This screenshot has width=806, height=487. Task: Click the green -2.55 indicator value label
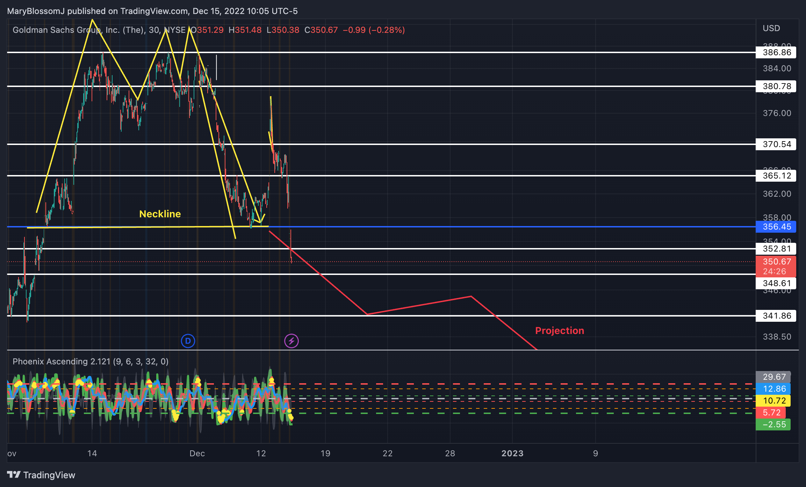[x=773, y=424]
